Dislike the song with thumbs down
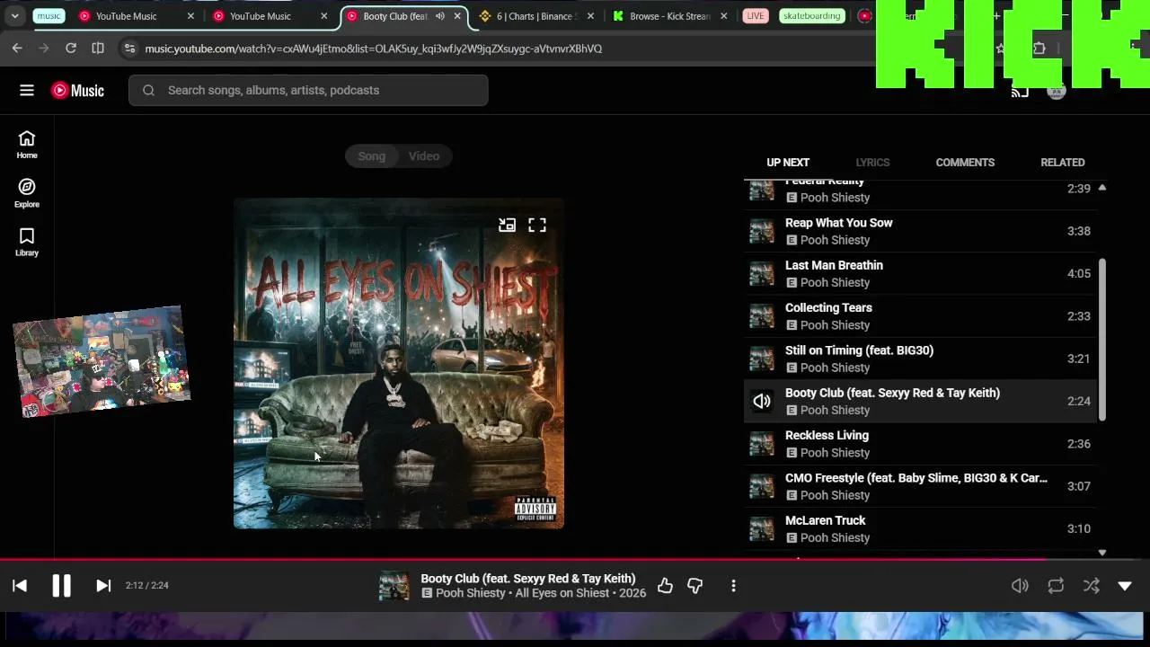 [695, 586]
